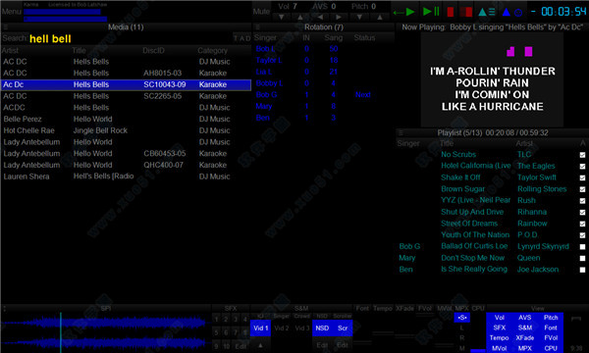Click the FVol slider track

425,333
